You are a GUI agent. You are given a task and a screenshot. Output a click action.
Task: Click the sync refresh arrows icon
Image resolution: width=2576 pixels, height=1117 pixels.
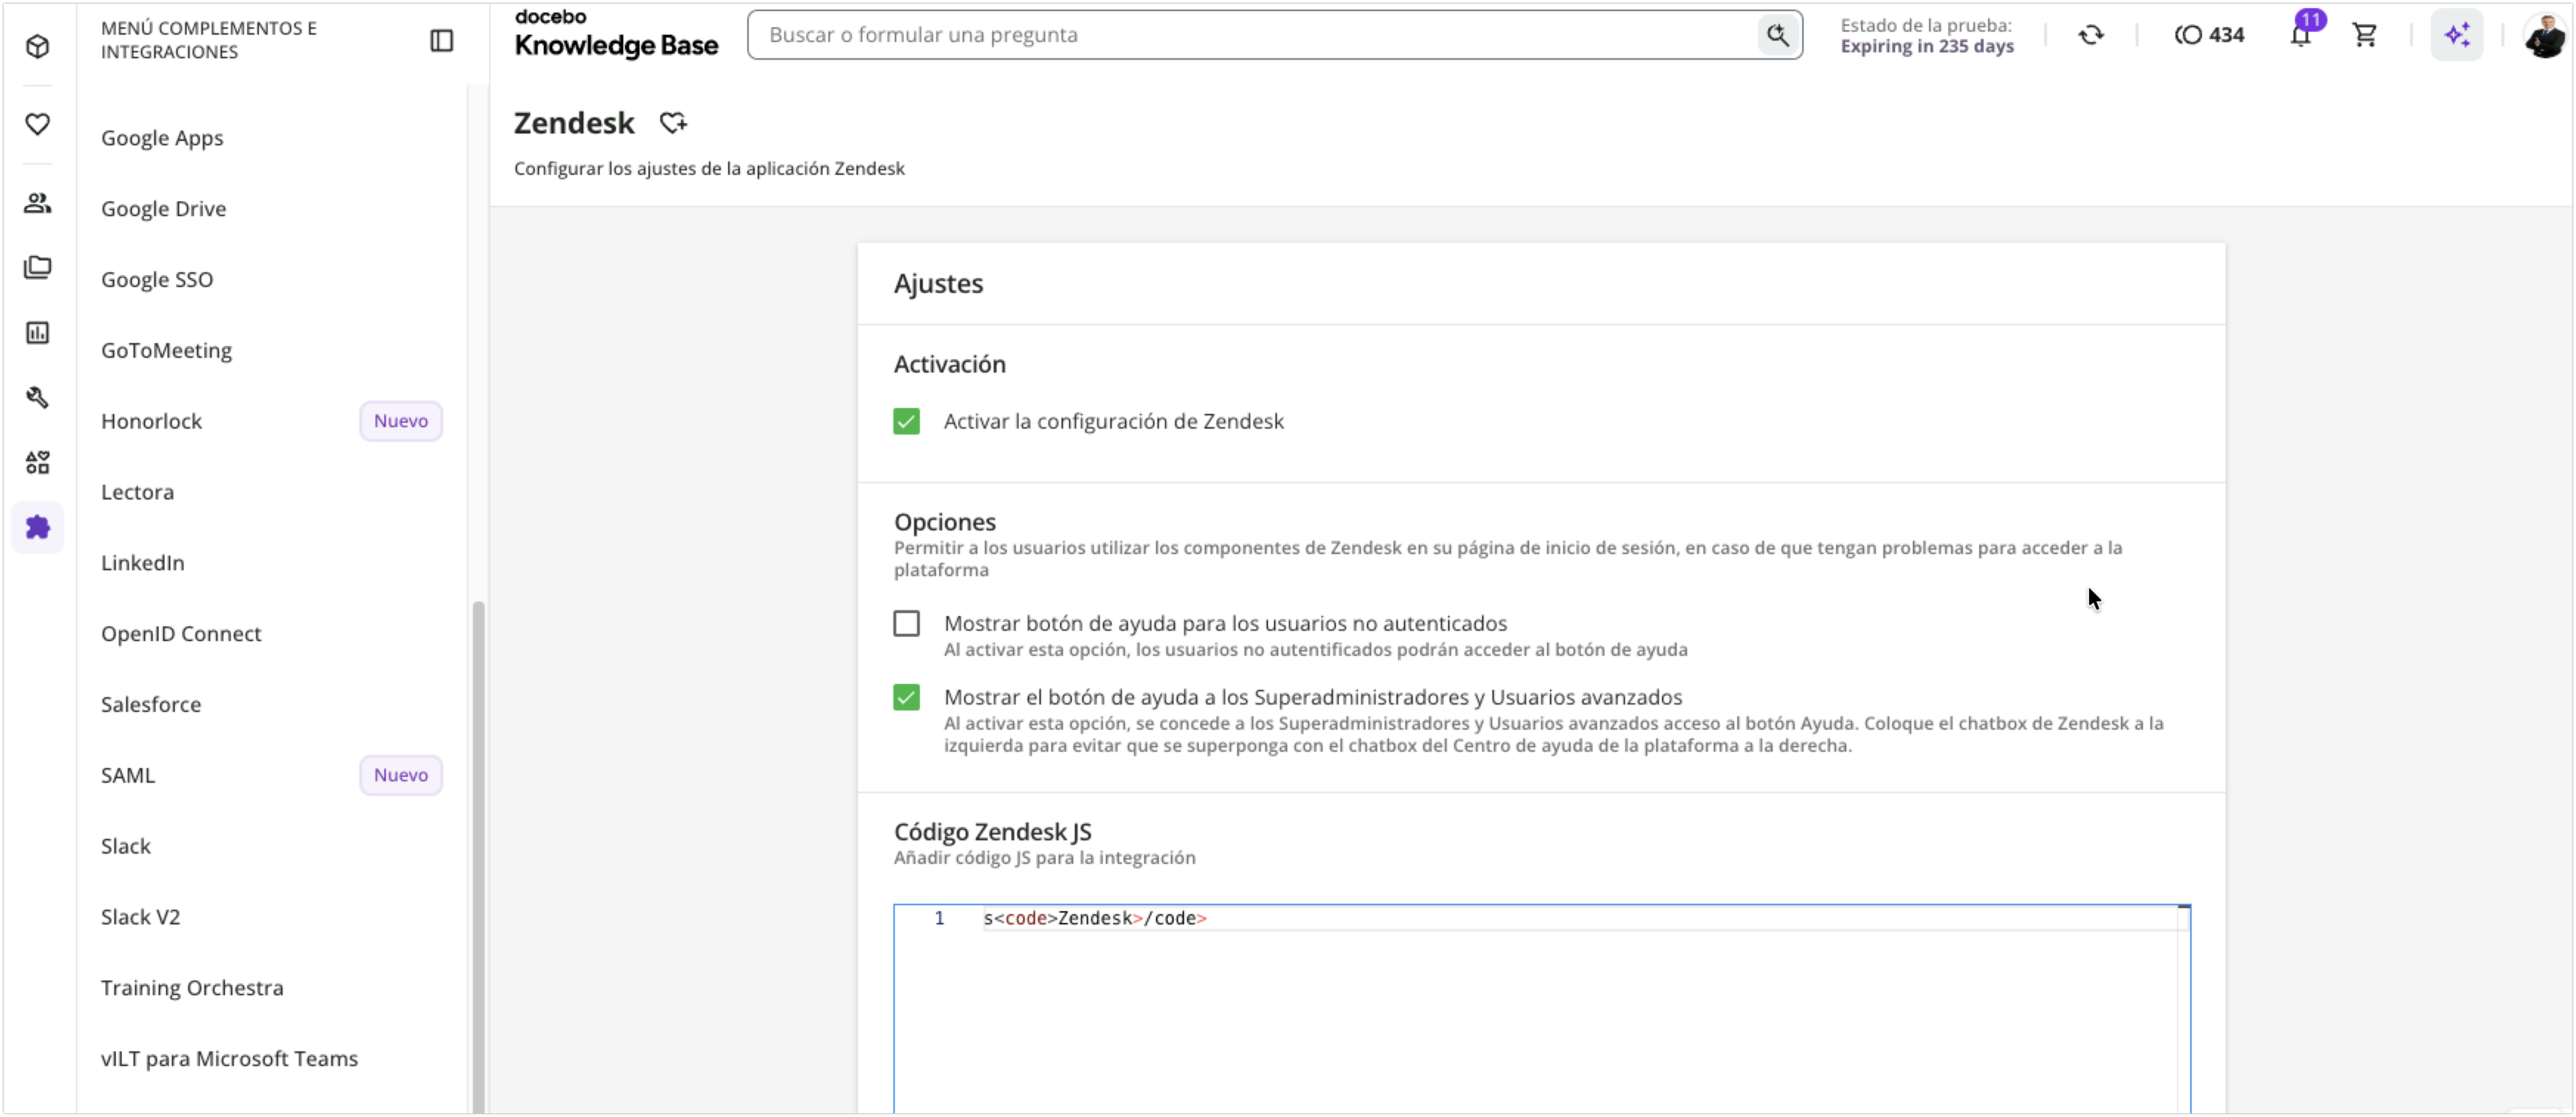[x=2091, y=35]
